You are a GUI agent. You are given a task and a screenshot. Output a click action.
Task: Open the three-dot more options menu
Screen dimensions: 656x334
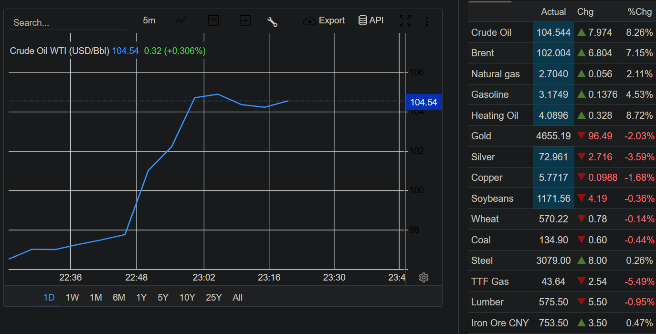click(427, 21)
